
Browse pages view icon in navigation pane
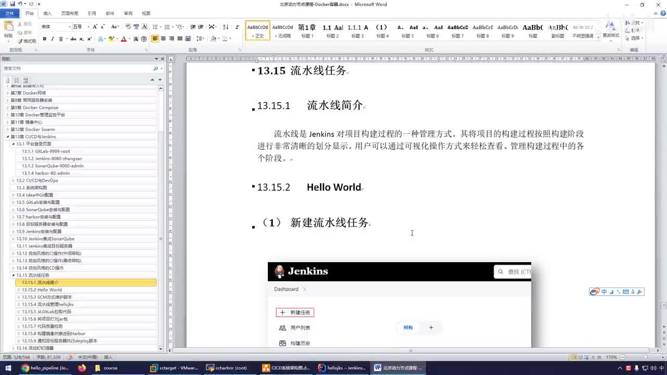16,80
